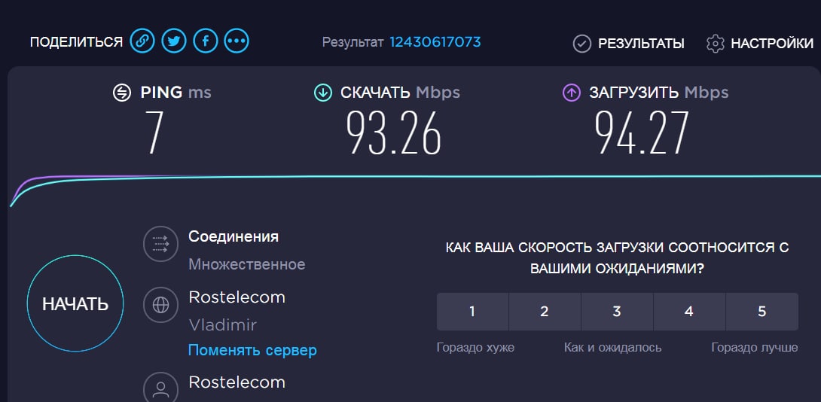The image size is (821, 402).
Task: Click the upload arrow icon by ЗАГРУЗИТЬ
Action: point(571,93)
